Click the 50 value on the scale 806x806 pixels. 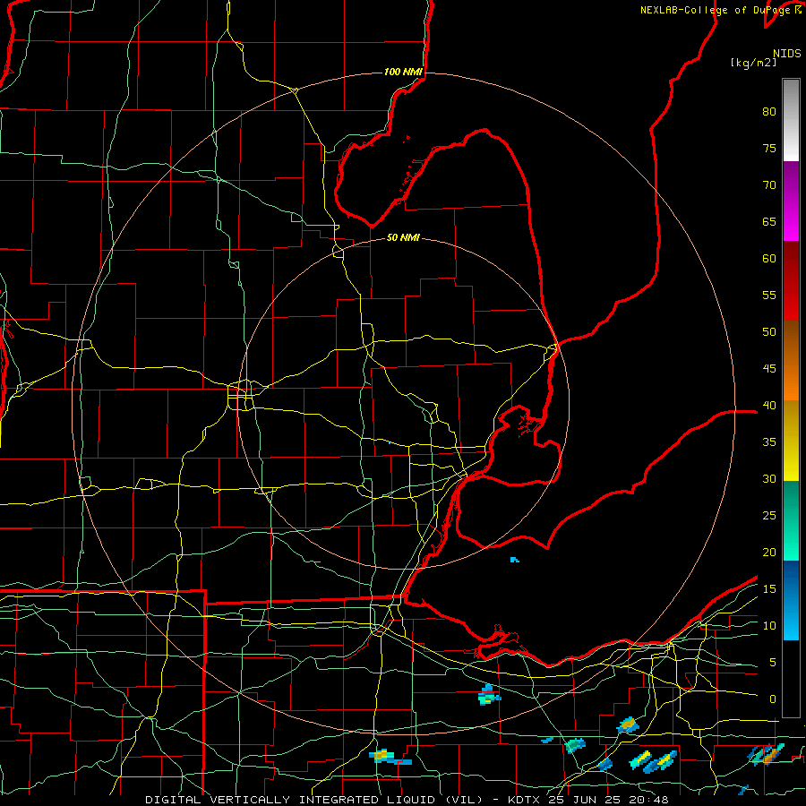coord(769,332)
